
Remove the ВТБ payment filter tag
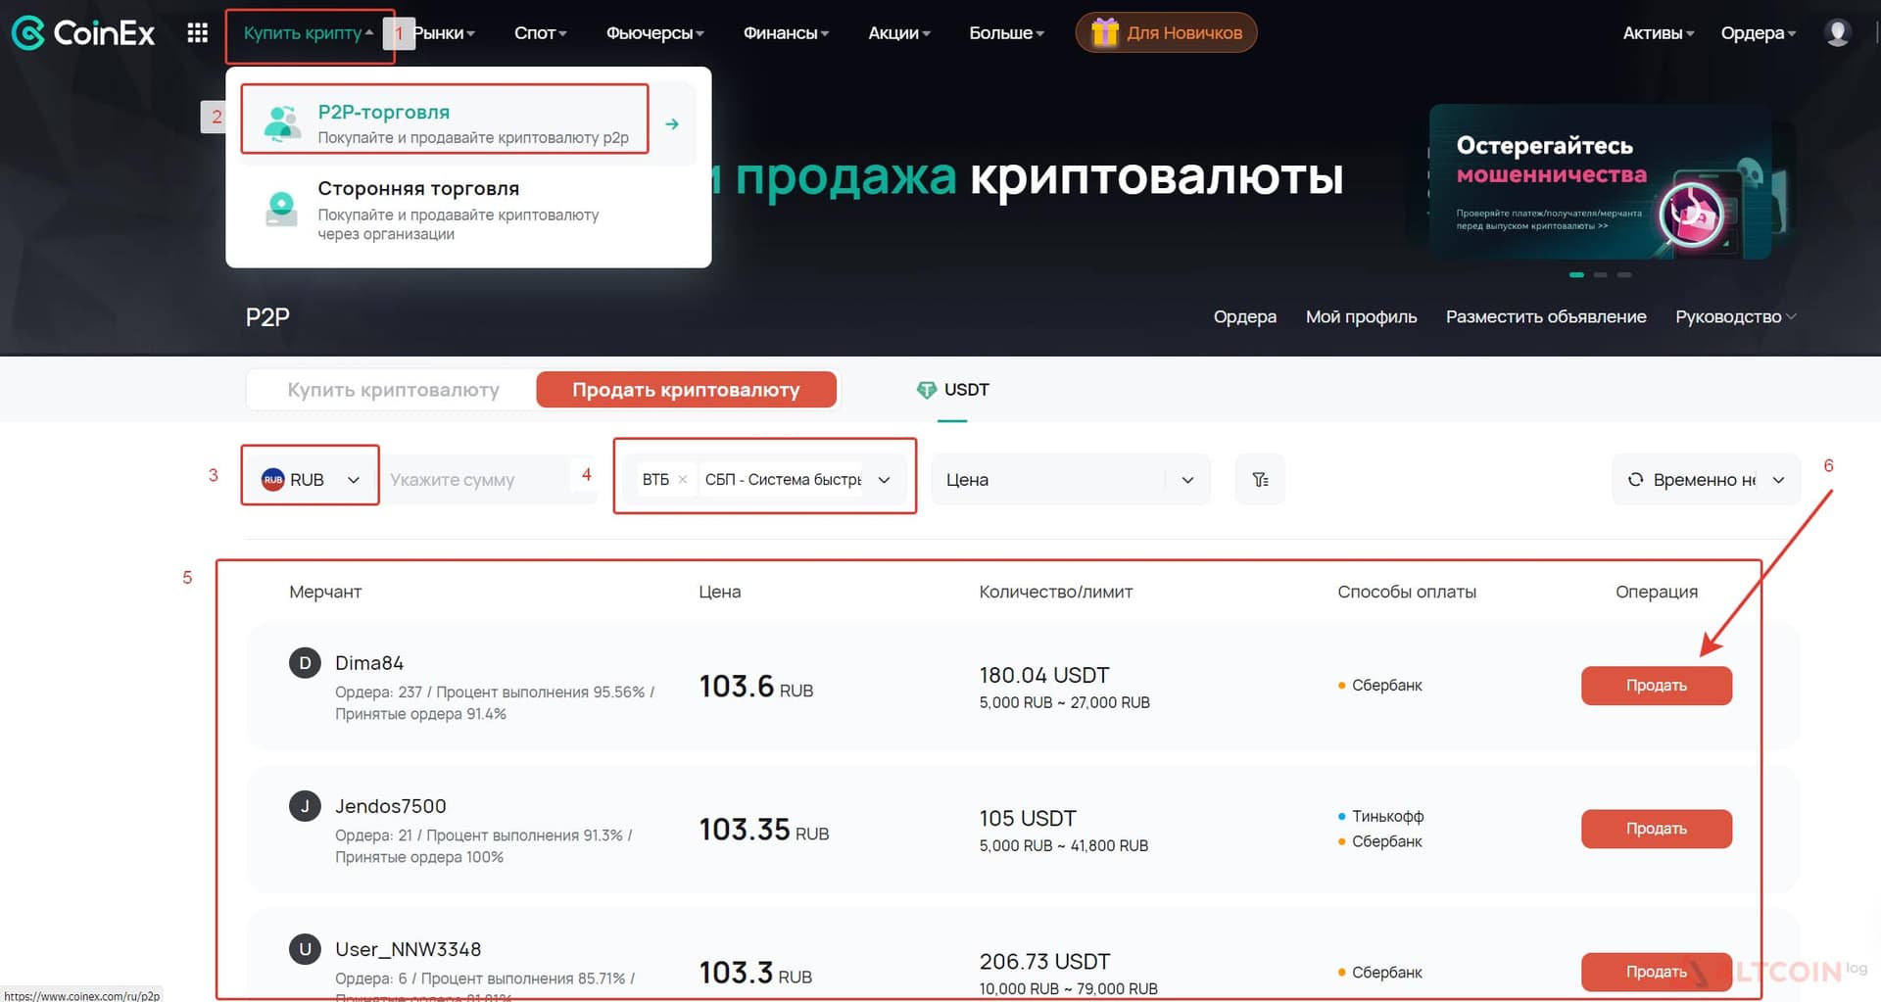pyautogui.click(x=683, y=480)
